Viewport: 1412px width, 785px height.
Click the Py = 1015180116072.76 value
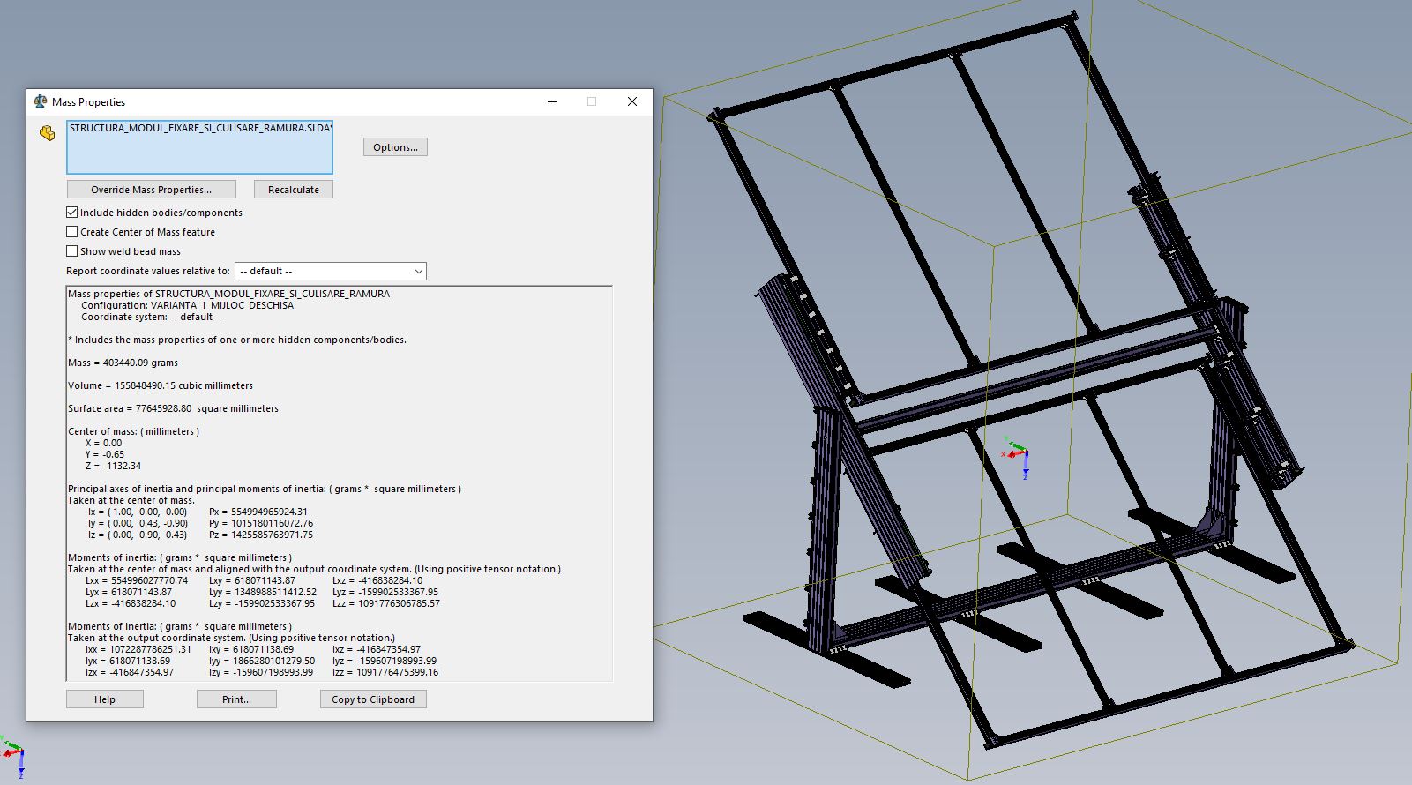tap(261, 523)
